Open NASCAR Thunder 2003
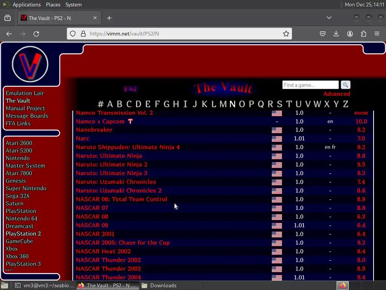 pyautogui.click(x=108, y=269)
